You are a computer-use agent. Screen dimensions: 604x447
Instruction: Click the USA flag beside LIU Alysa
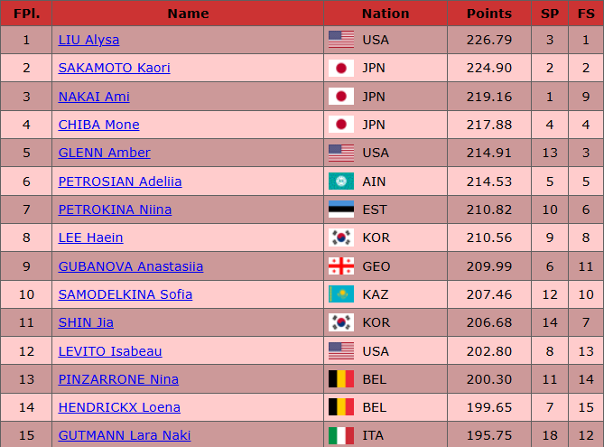point(341,40)
